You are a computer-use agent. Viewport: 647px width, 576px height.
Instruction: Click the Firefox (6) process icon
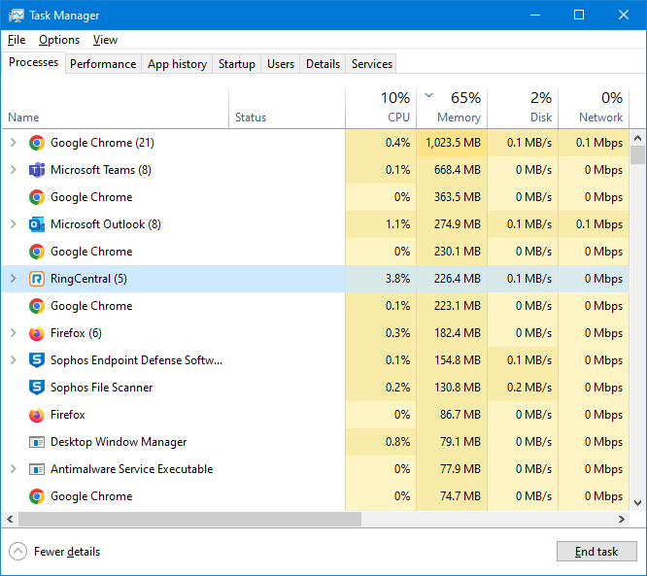37,333
